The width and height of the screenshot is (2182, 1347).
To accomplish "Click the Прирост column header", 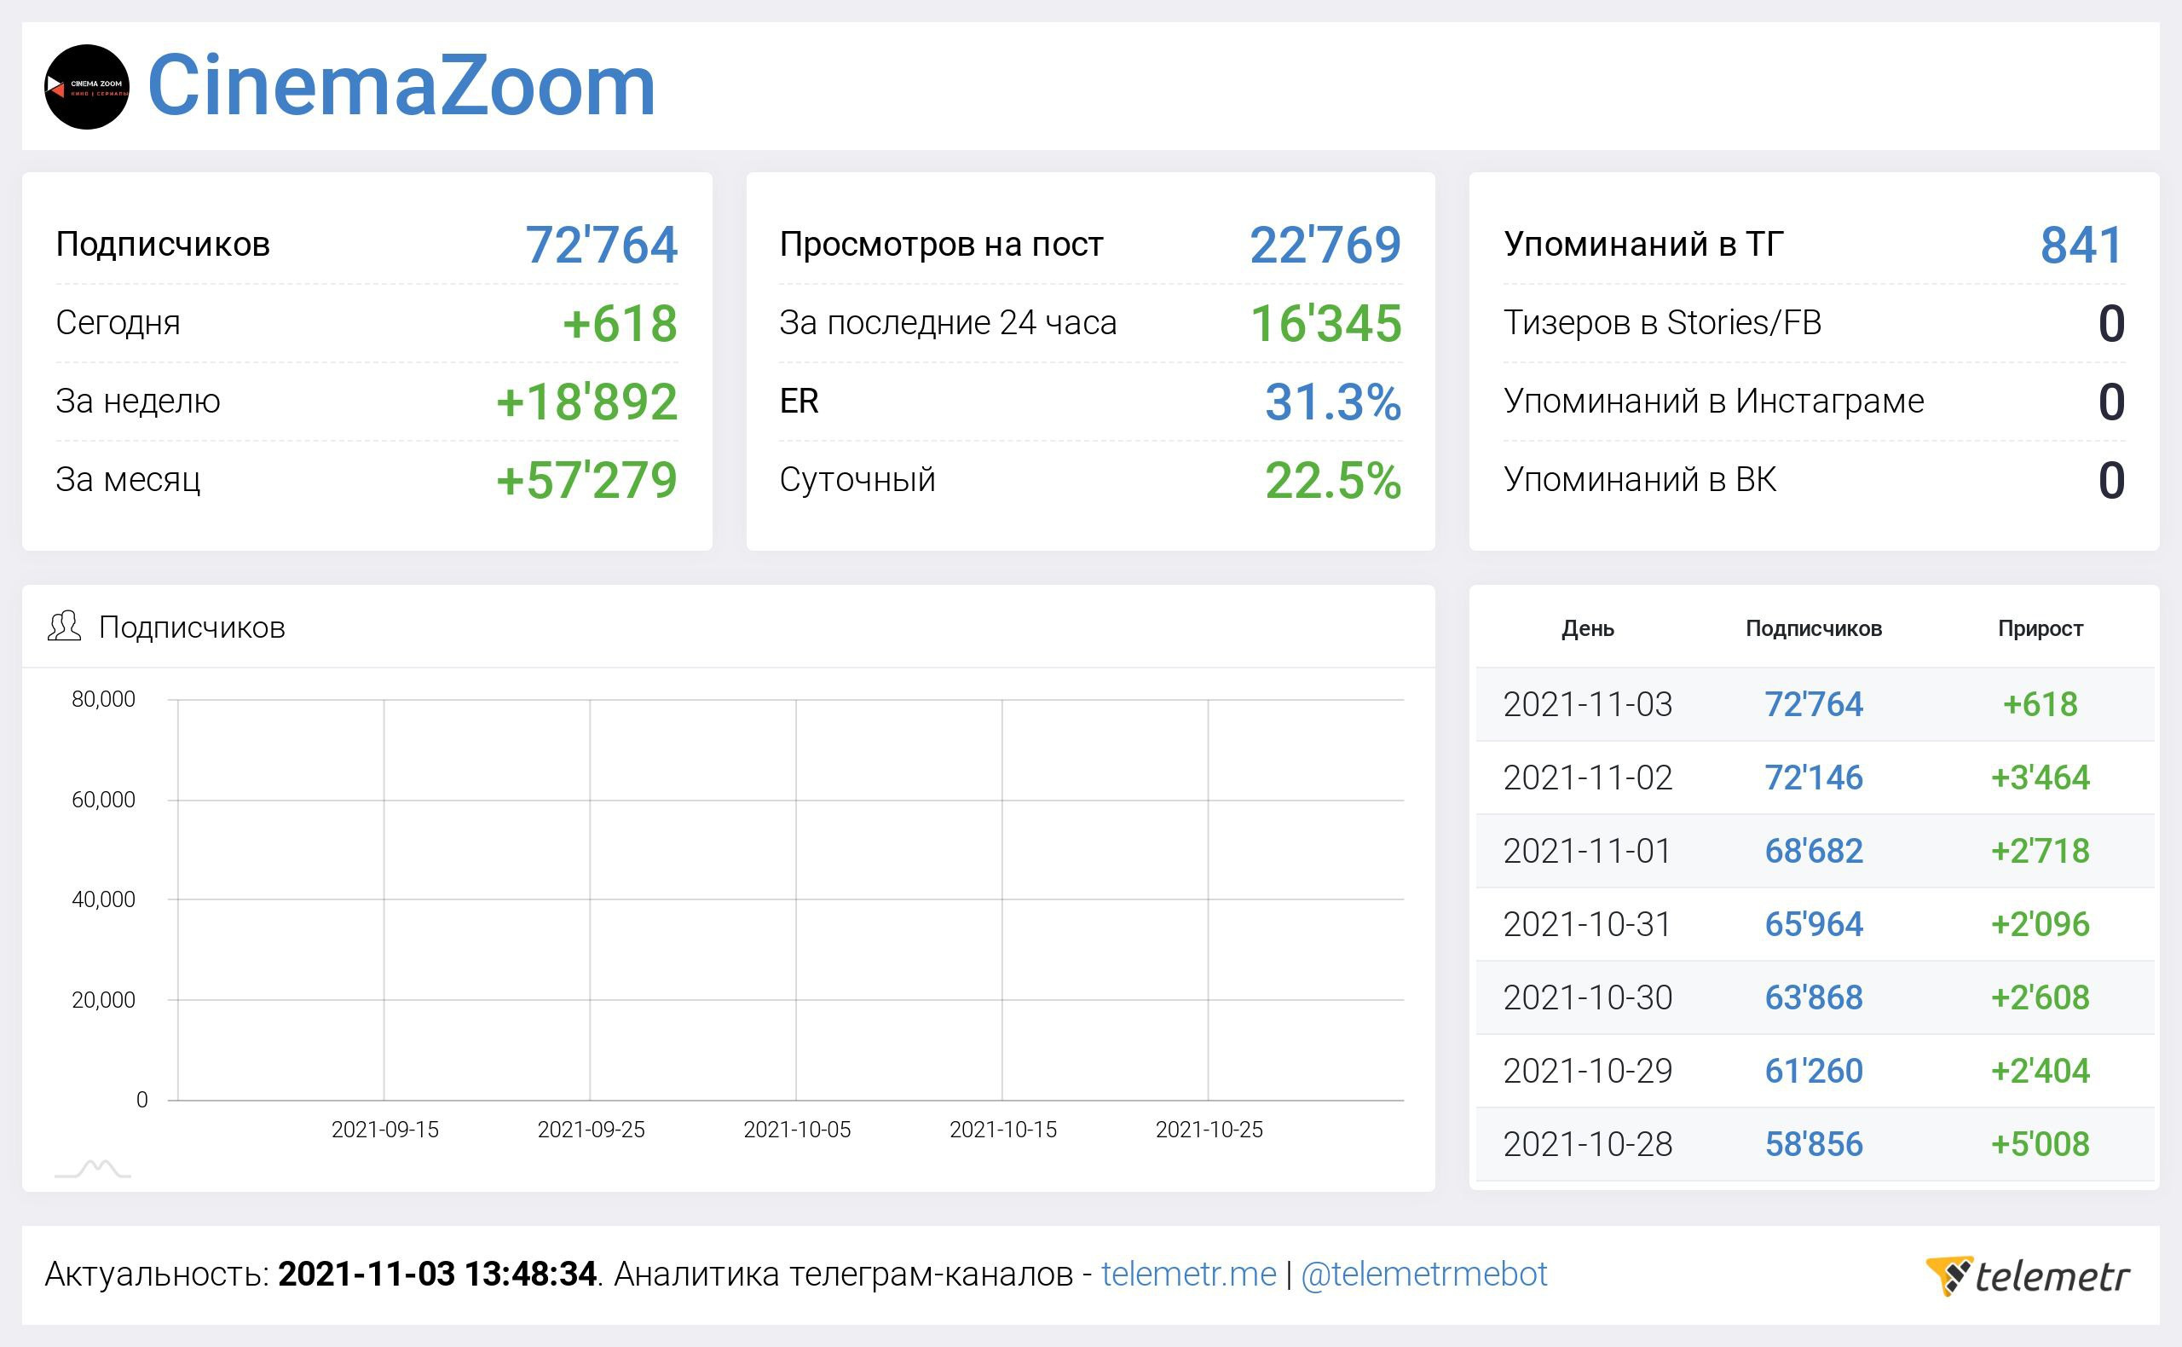I will tap(2040, 628).
